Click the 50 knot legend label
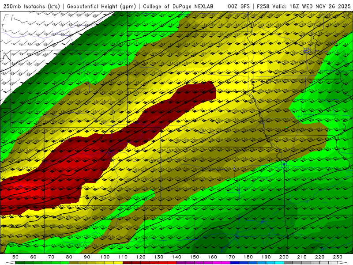Image resolution: width=353 pixels, height=265 pixels. 15,257
